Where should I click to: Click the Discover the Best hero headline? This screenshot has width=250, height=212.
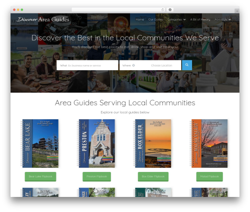(125, 38)
